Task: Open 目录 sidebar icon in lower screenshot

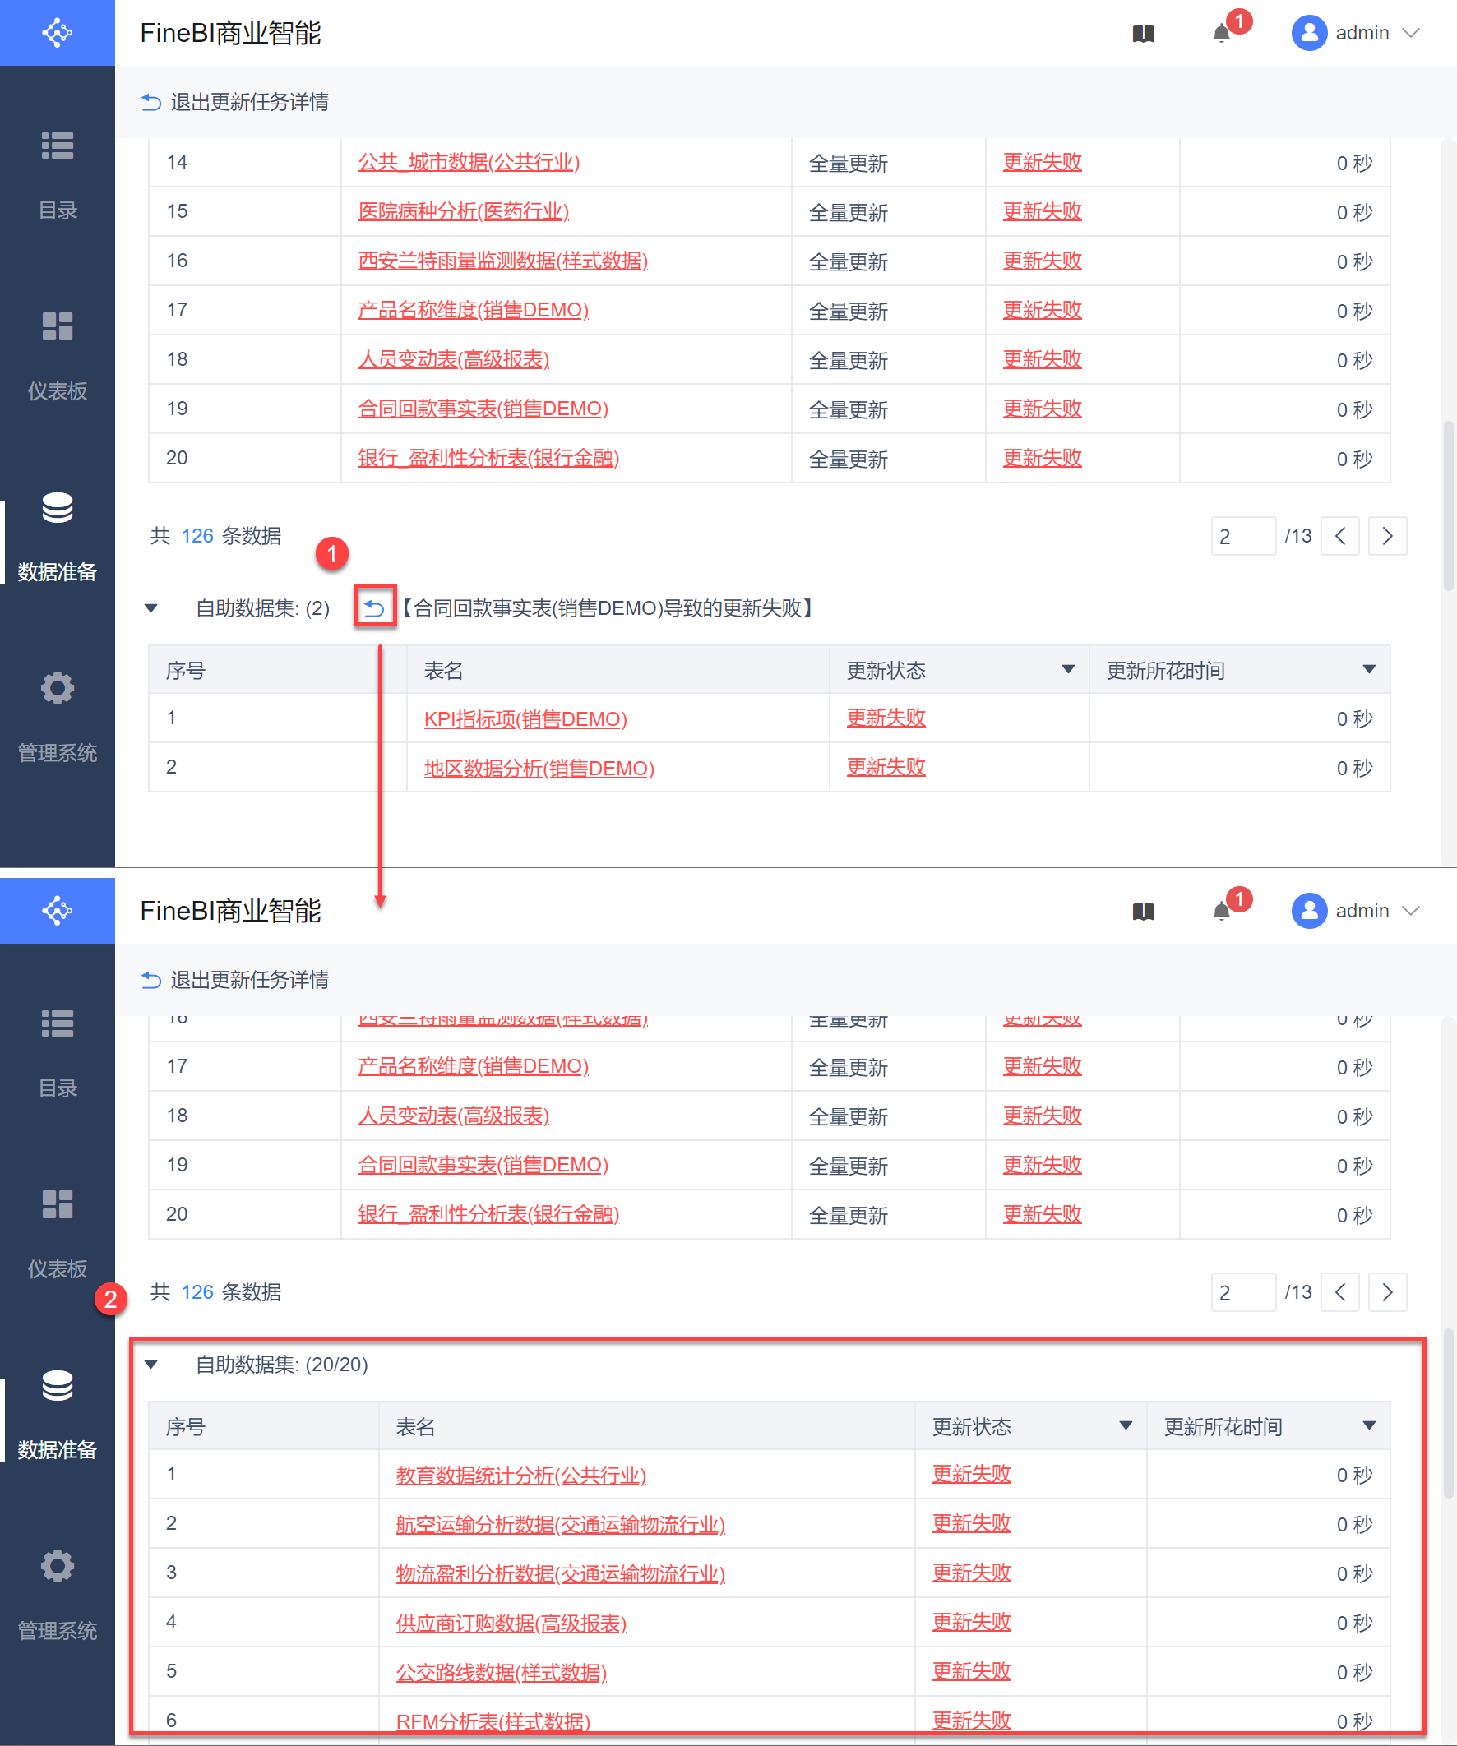Action: tap(58, 1023)
